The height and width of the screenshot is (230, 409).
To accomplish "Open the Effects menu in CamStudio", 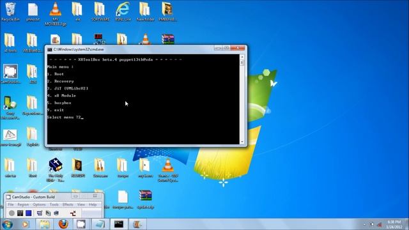I will pyautogui.click(x=68, y=204).
